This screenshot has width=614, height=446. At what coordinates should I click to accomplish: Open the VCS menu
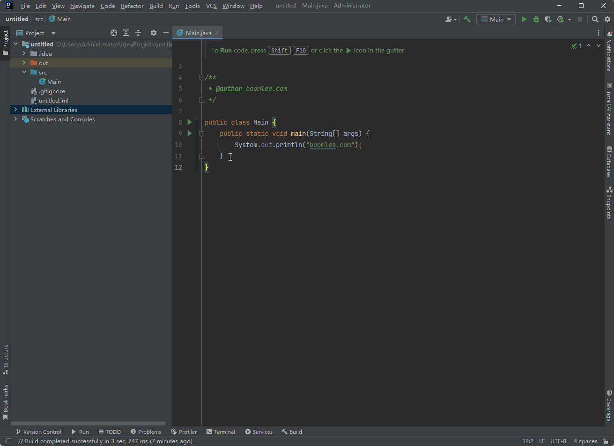pyautogui.click(x=211, y=6)
